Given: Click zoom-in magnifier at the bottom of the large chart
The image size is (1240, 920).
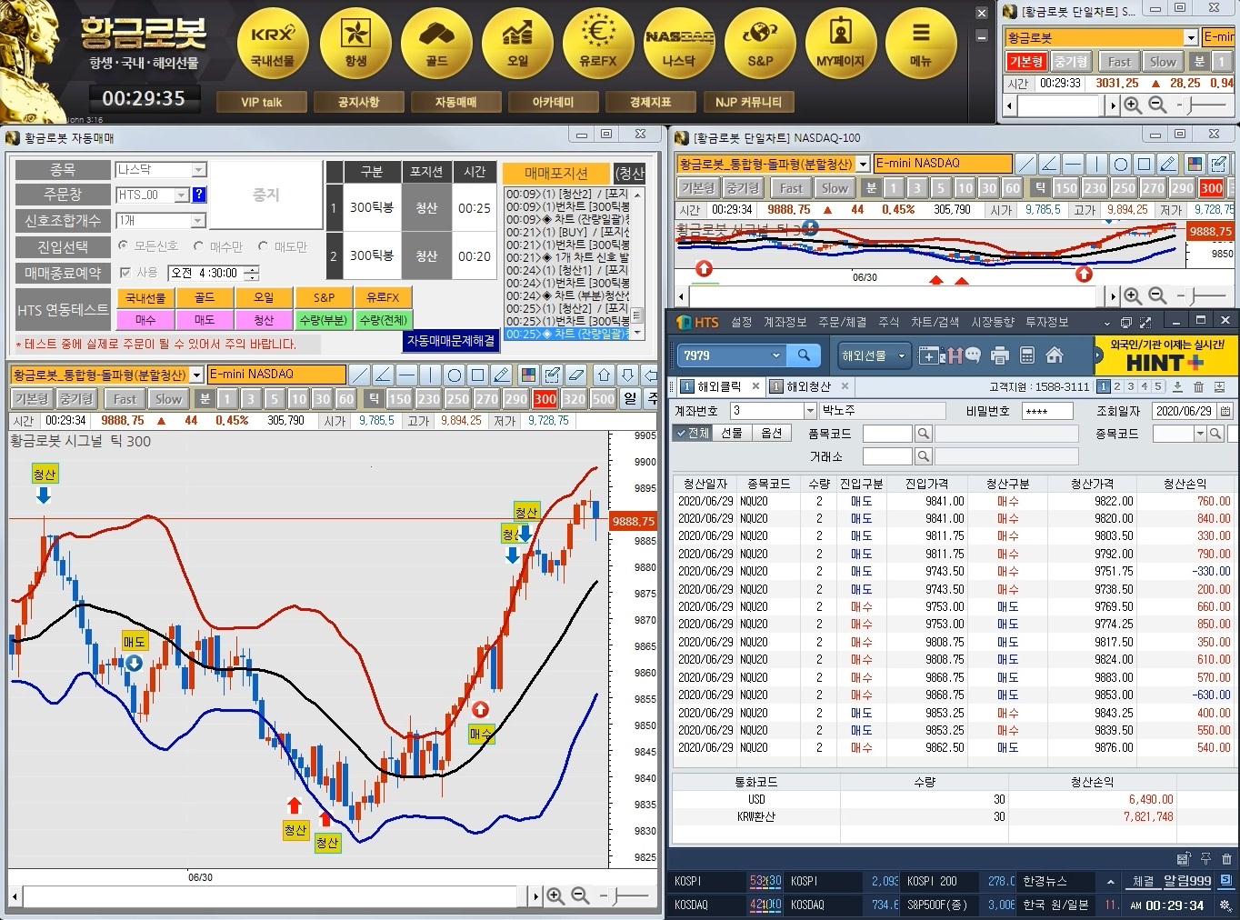Looking at the screenshot, I should coord(555,896).
